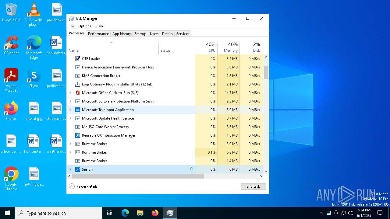
Task: Switch to the App history tab
Action: [122, 34]
